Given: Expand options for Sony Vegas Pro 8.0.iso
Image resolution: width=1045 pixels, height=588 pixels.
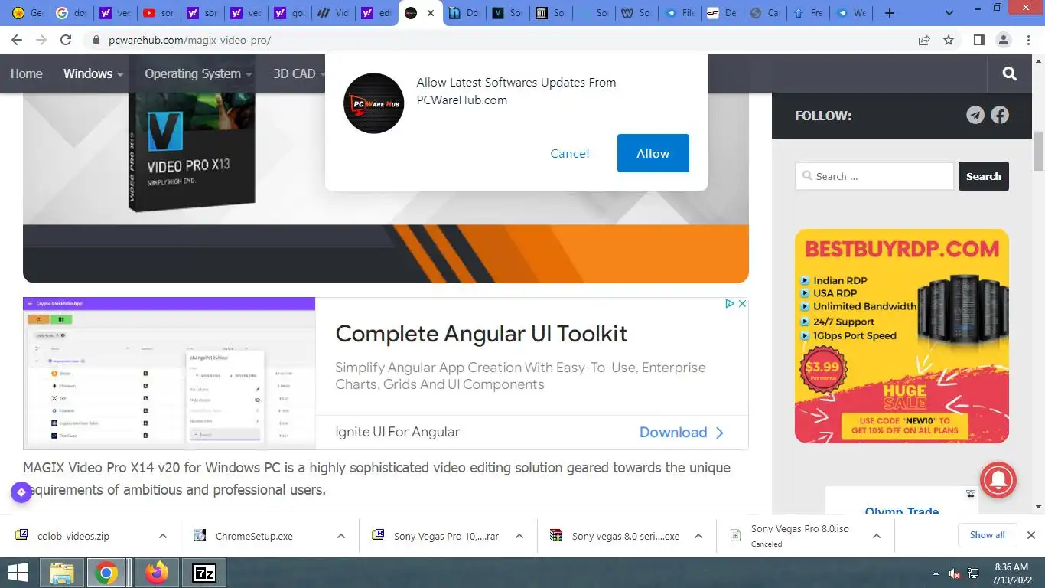Looking at the screenshot, I should 877,536.
